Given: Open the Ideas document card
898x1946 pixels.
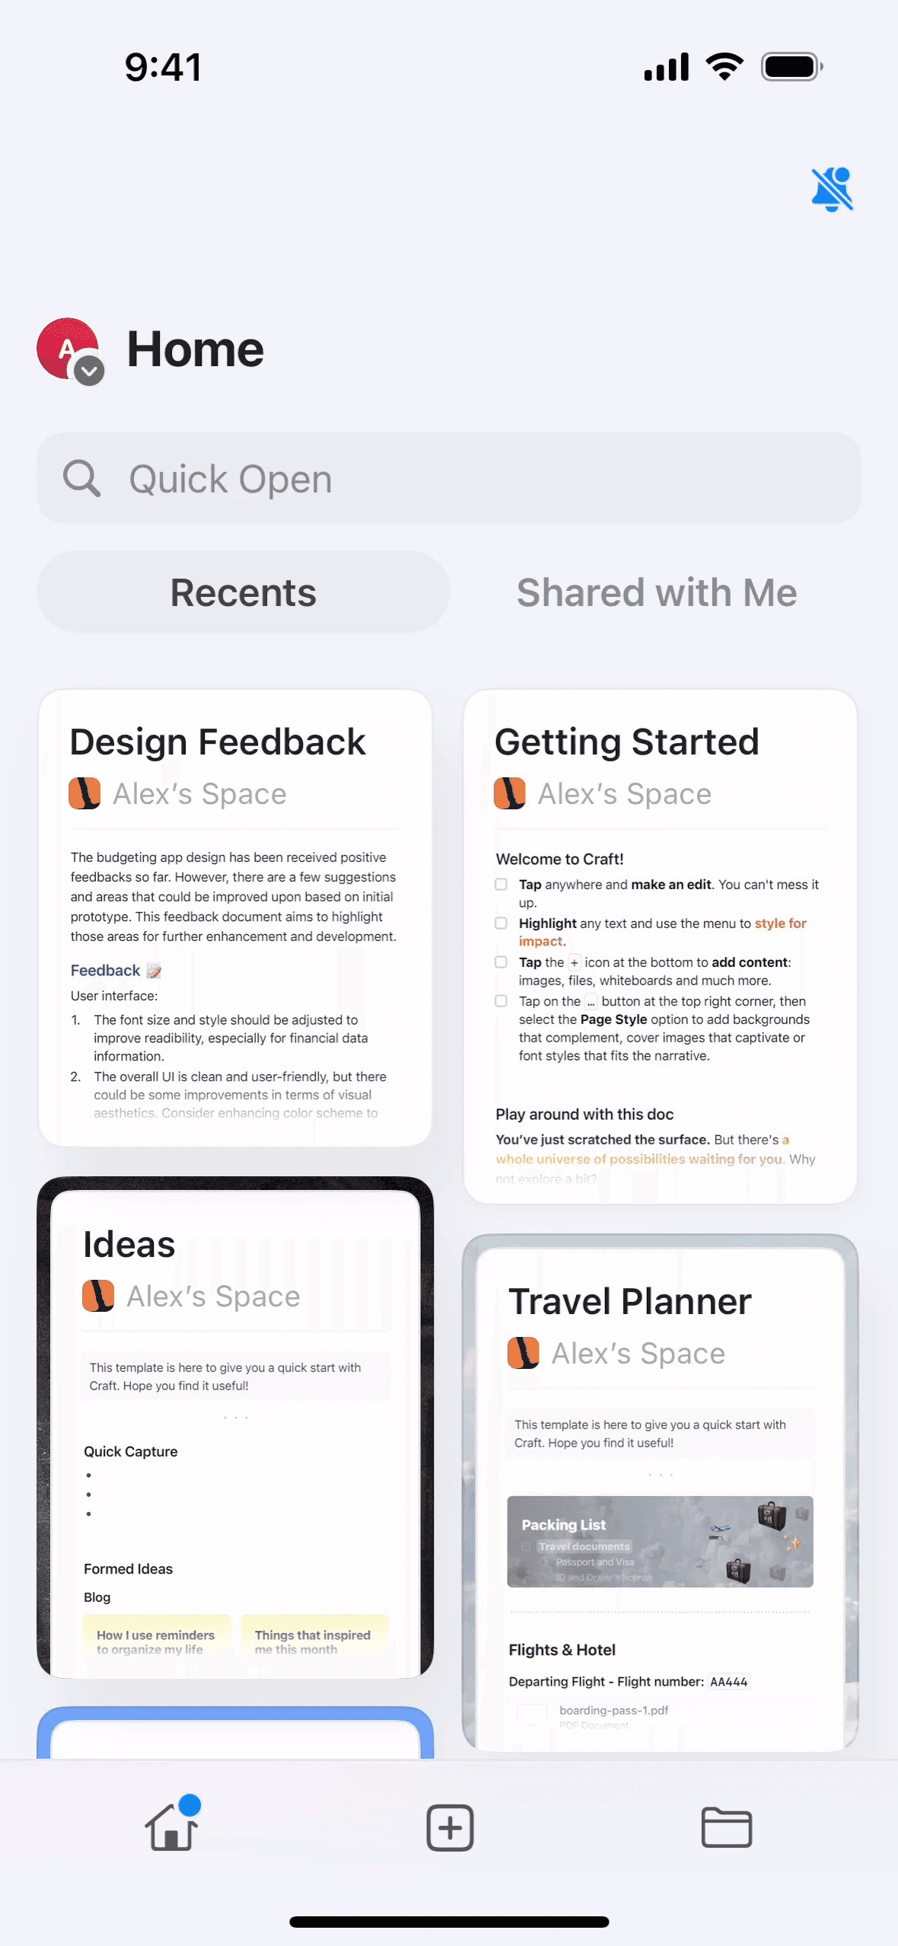Looking at the screenshot, I should (235, 1427).
